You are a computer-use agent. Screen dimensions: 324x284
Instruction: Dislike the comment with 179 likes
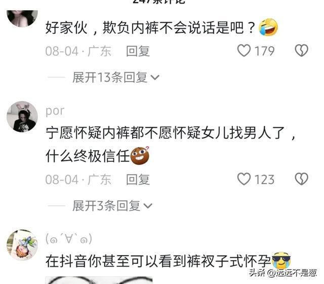302,51
